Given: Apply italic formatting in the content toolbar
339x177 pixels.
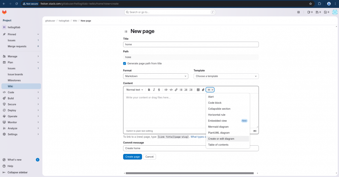Looking at the screenshot, I should (154, 90).
